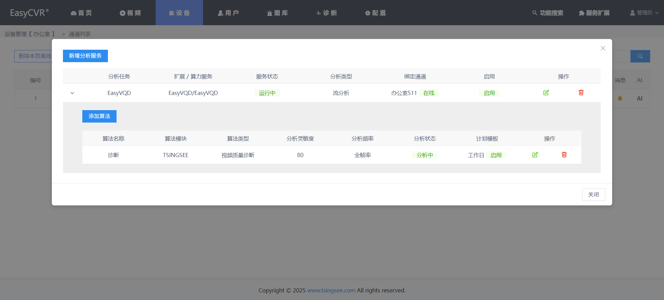The height and width of the screenshot is (300, 664).
Task: Delete the 诊断 algorithm row
Action: (564, 155)
